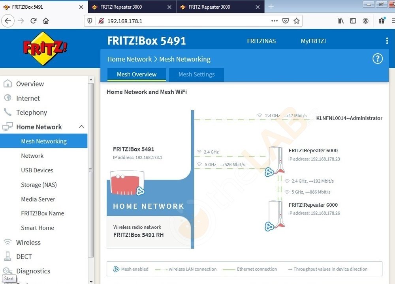Open USB Devices submenu item

[x=37, y=170]
